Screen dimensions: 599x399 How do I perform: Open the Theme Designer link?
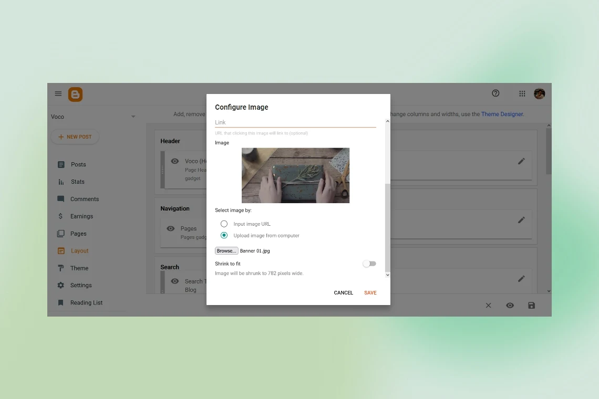pyautogui.click(x=502, y=114)
